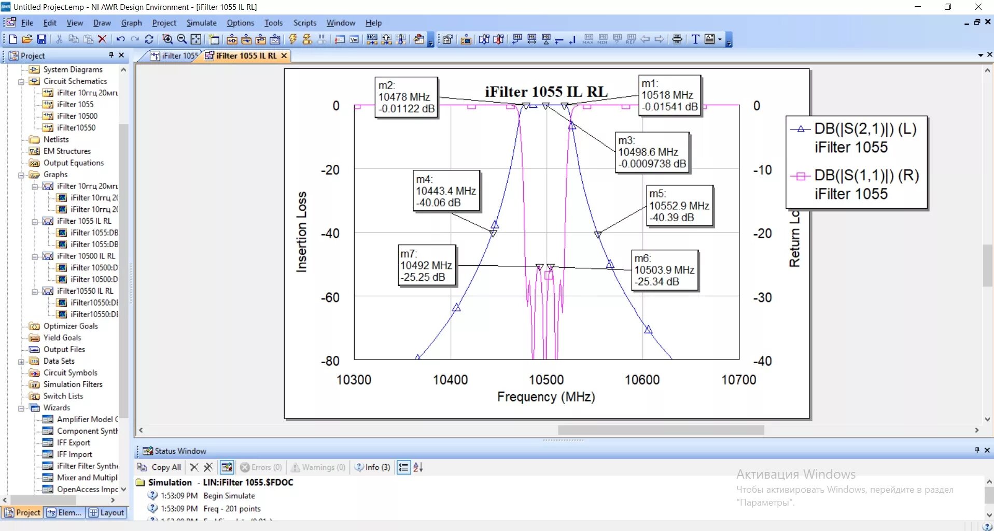Collapse the iFilter 10500 IL RL graph node
The image size is (994, 531).
point(35,256)
